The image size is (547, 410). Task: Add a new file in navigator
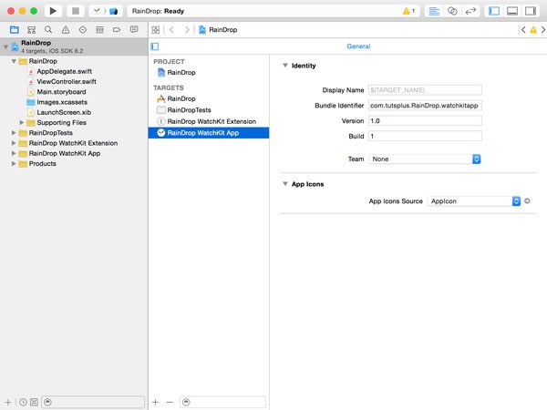coord(8,402)
